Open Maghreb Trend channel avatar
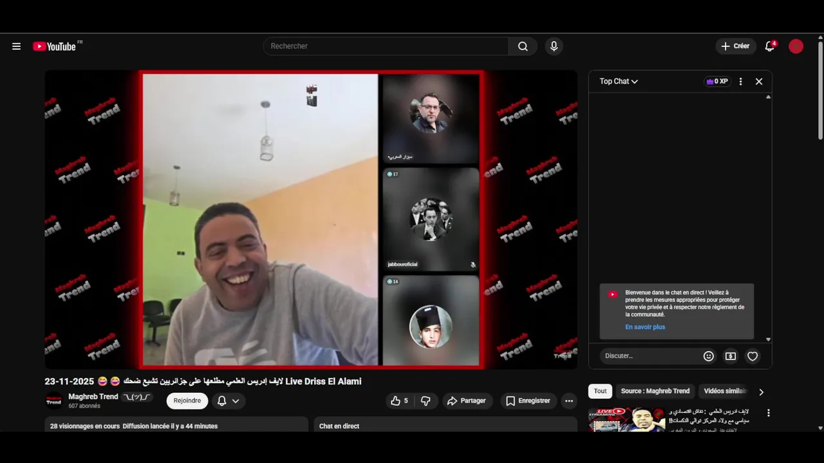The width and height of the screenshot is (824, 463). [54, 401]
